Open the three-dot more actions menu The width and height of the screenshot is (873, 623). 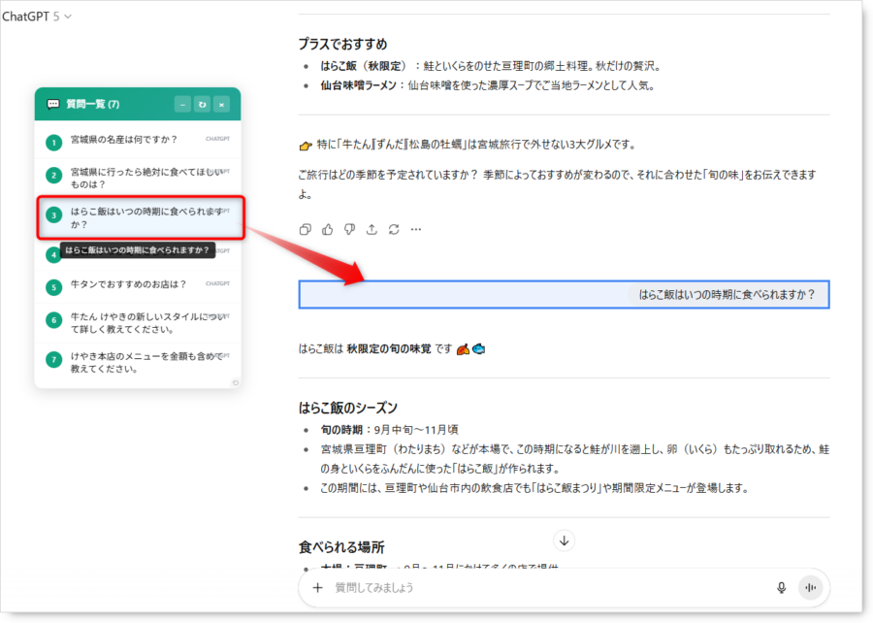coord(416,229)
